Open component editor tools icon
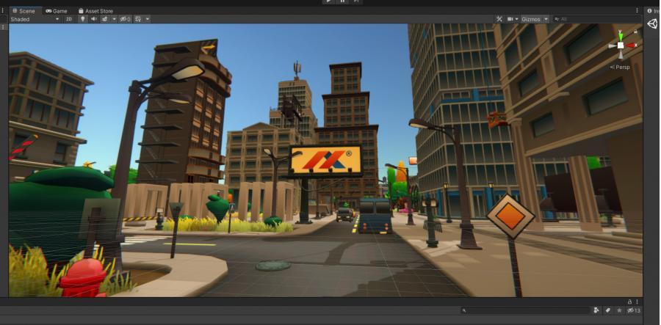Viewport: 661px width, 325px height. [x=499, y=19]
